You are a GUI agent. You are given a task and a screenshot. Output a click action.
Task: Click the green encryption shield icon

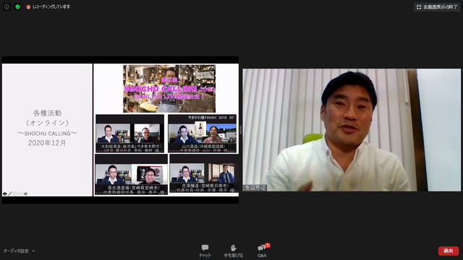coord(17,6)
